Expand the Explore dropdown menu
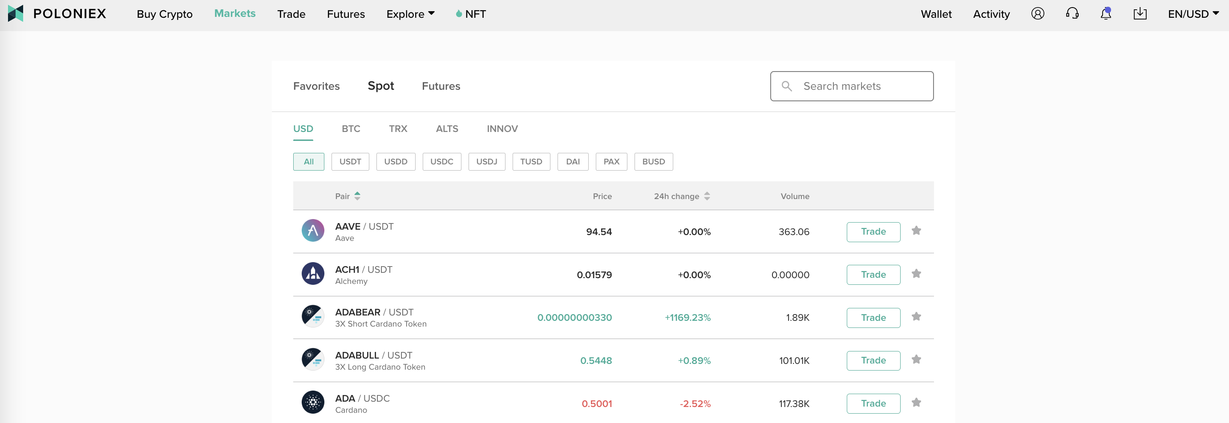 (x=410, y=14)
